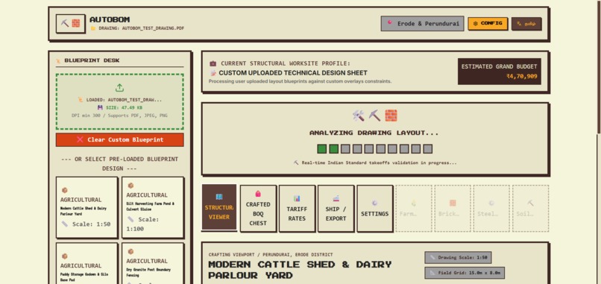Click the ship icon on the Ship / Export tab
Viewport: 601px width, 284px height.
click(336, 198)
